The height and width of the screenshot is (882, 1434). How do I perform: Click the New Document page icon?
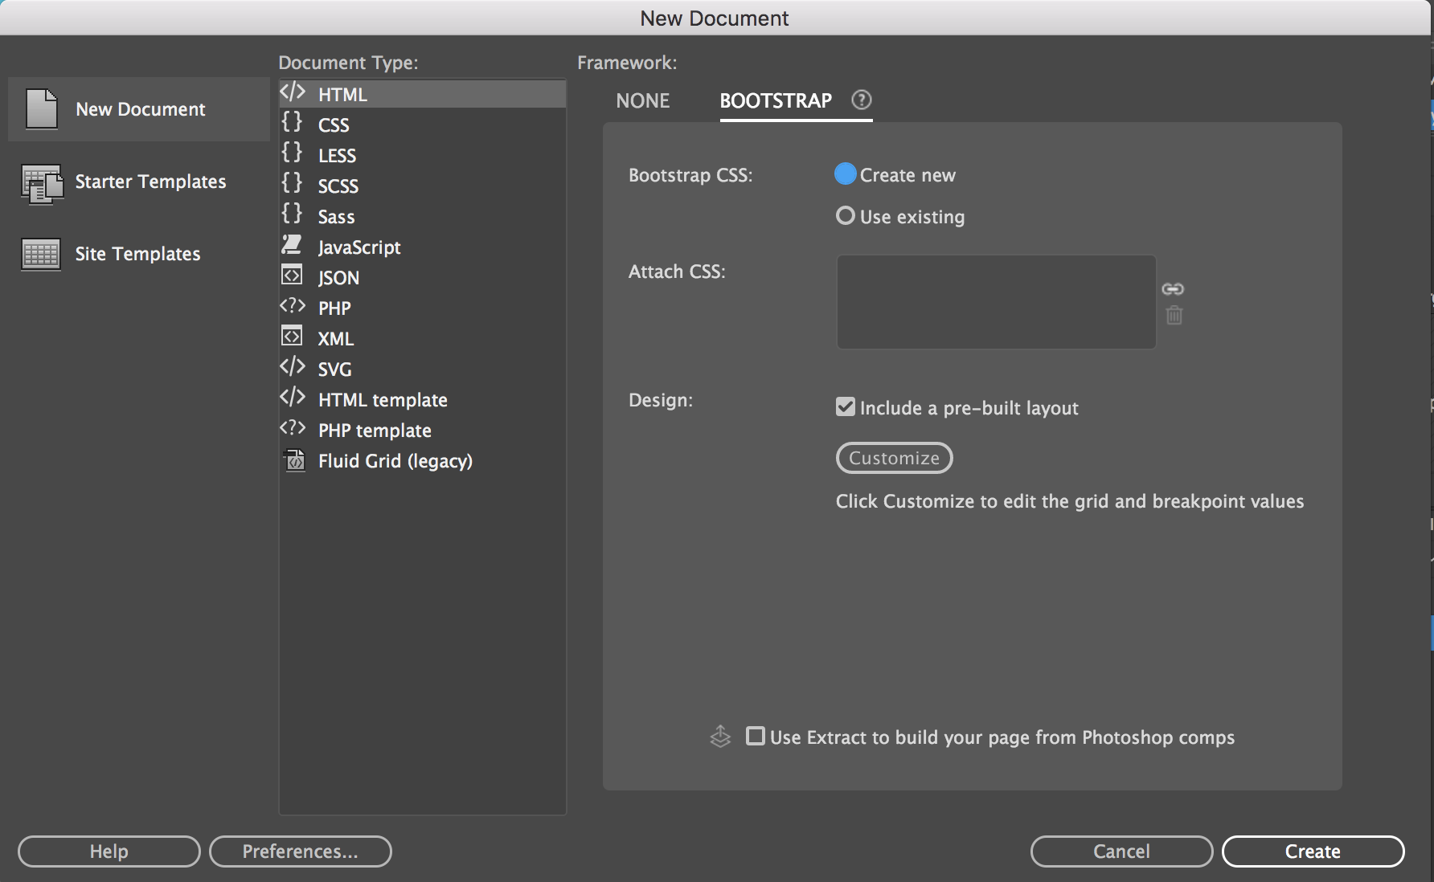(42, 108)
